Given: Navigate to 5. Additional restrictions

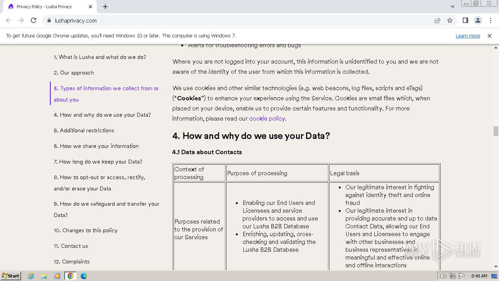Looking at the screenshot, I should pos(84,130).
